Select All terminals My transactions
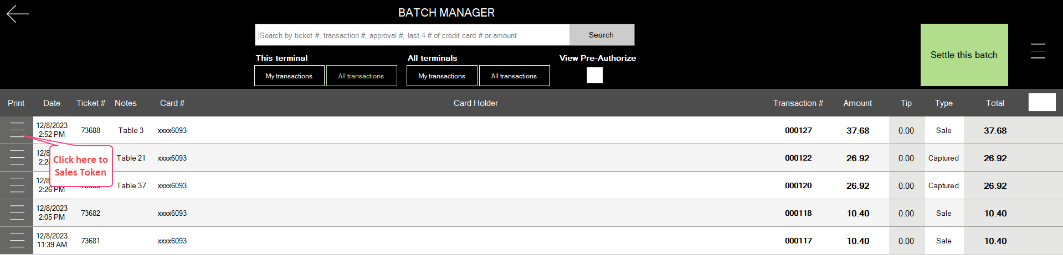Screen dimensions: 1063x255 click(x=441, y=76)
